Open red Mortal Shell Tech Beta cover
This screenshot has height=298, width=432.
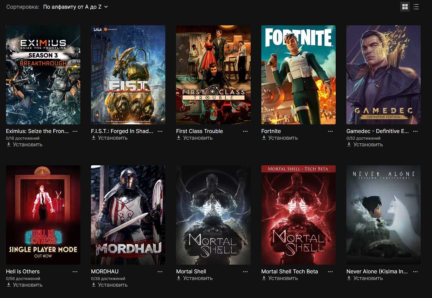(x=298, y=215)
